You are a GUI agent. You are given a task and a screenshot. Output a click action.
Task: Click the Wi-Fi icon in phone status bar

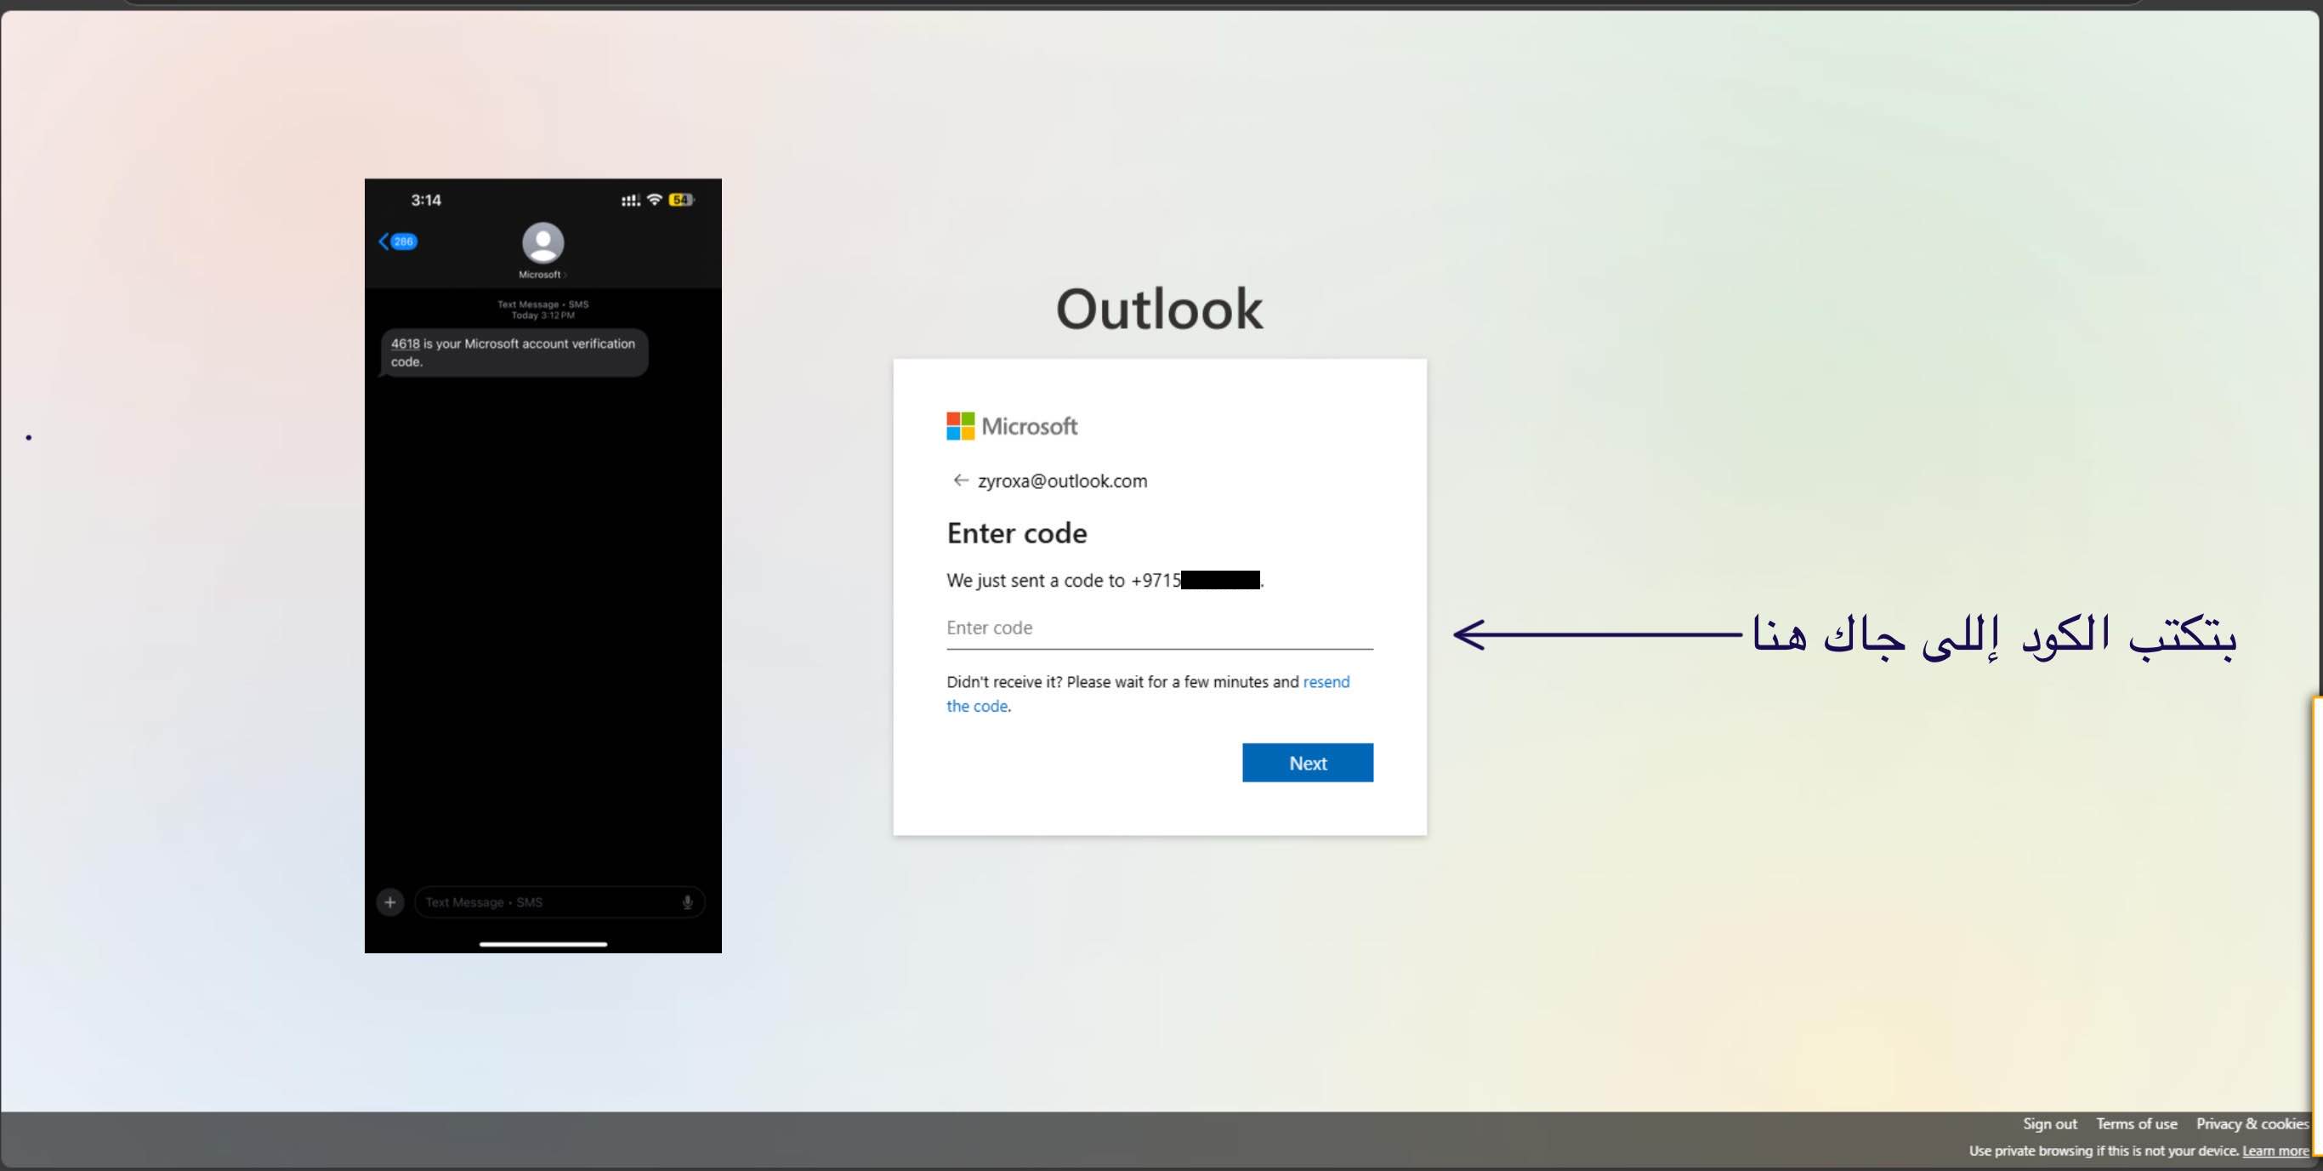[655, 199]
